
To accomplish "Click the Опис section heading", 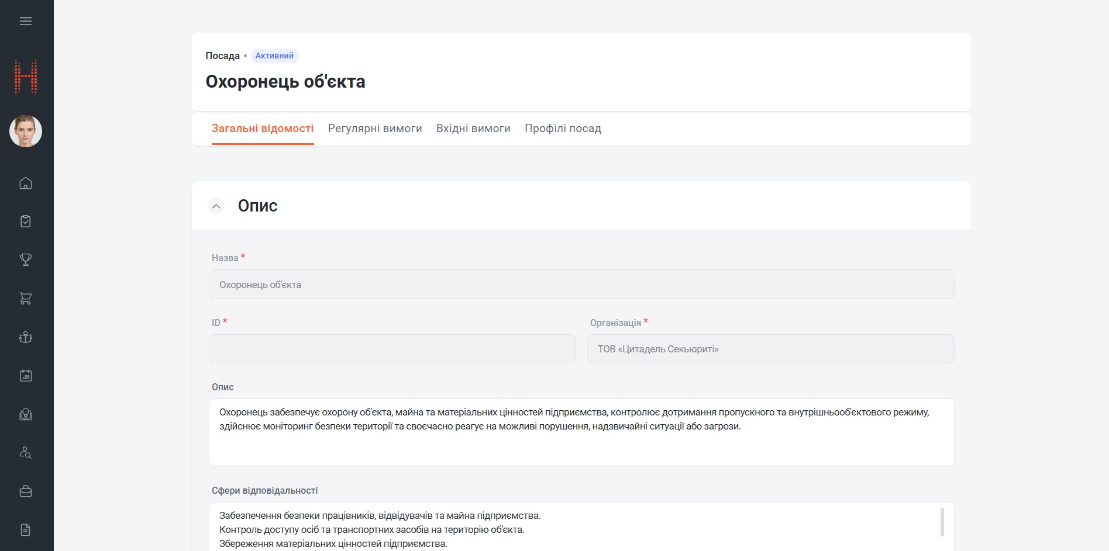I will 257,206.
